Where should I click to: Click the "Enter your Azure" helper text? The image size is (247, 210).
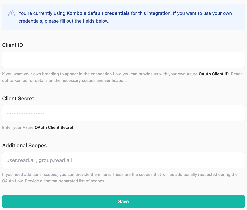pyautogui.click(x=18, y=127)
